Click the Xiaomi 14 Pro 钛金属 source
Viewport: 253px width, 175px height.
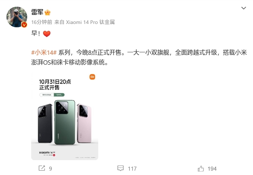[90, 22]
